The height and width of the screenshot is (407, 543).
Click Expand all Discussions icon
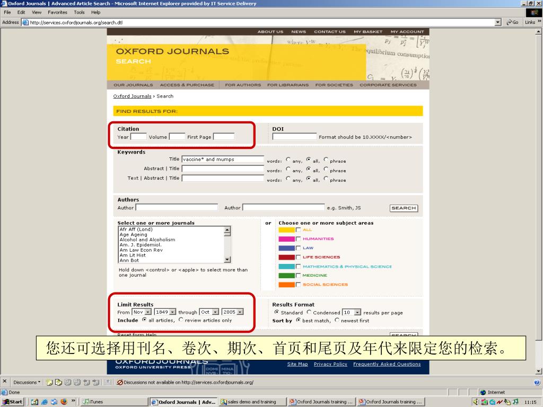[68, 383]
